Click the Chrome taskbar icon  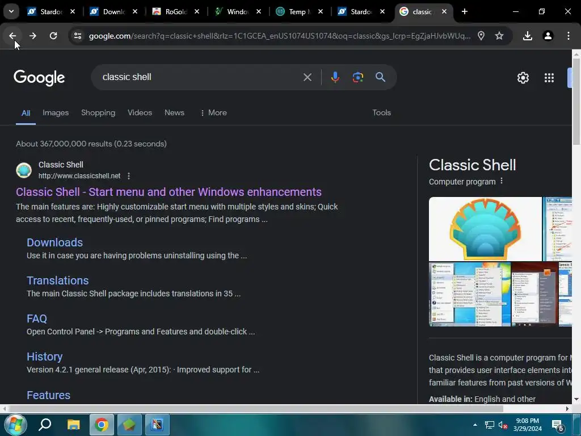101,425
